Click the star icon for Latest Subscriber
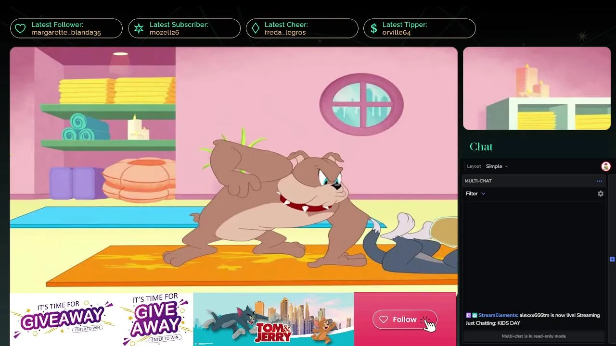616x346 pixels. tap(139, 28)
